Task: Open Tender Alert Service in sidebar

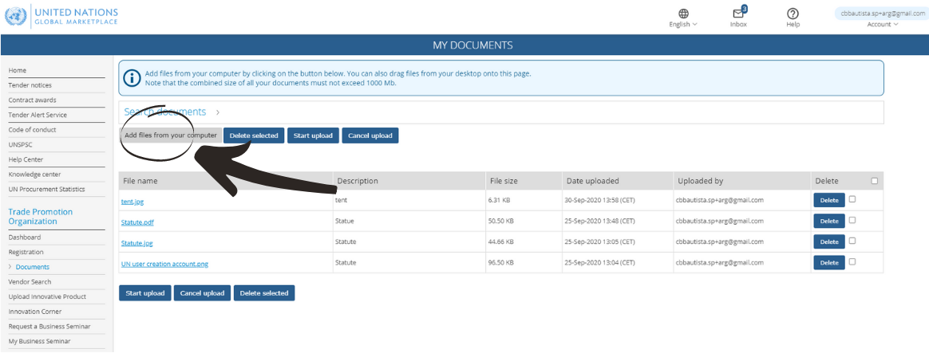Action: [38, 115]
